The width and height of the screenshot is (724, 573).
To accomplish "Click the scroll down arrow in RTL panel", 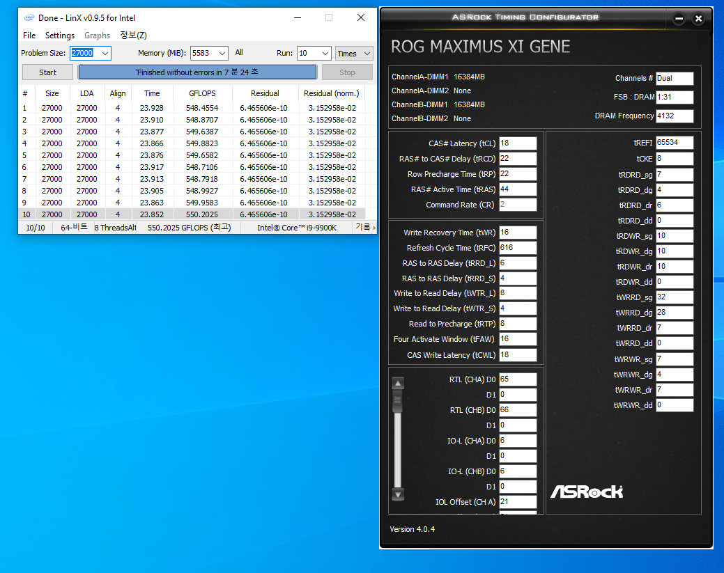I will pos(398,494).
